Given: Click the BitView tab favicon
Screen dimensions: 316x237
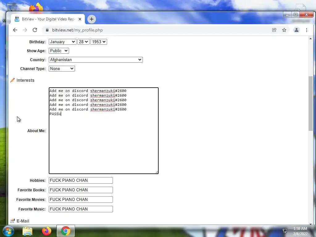Looking at the screenshot, I should pos(17,19).
